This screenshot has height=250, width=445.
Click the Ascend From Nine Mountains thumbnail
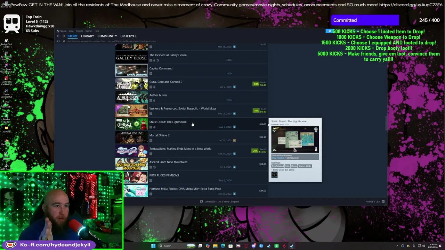[x=131, y=164]
